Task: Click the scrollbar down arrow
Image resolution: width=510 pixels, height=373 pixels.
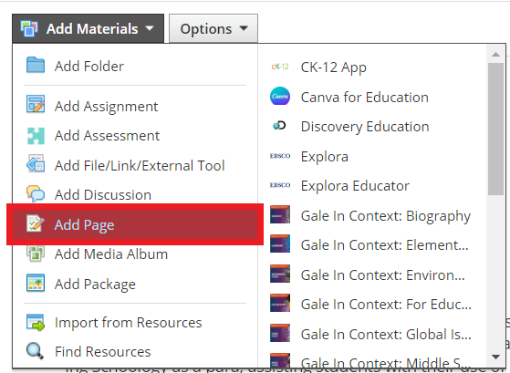Action: [495, 357]
